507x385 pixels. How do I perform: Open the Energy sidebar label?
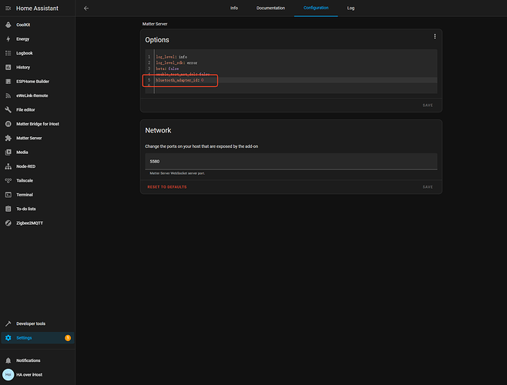coord(22,38)
